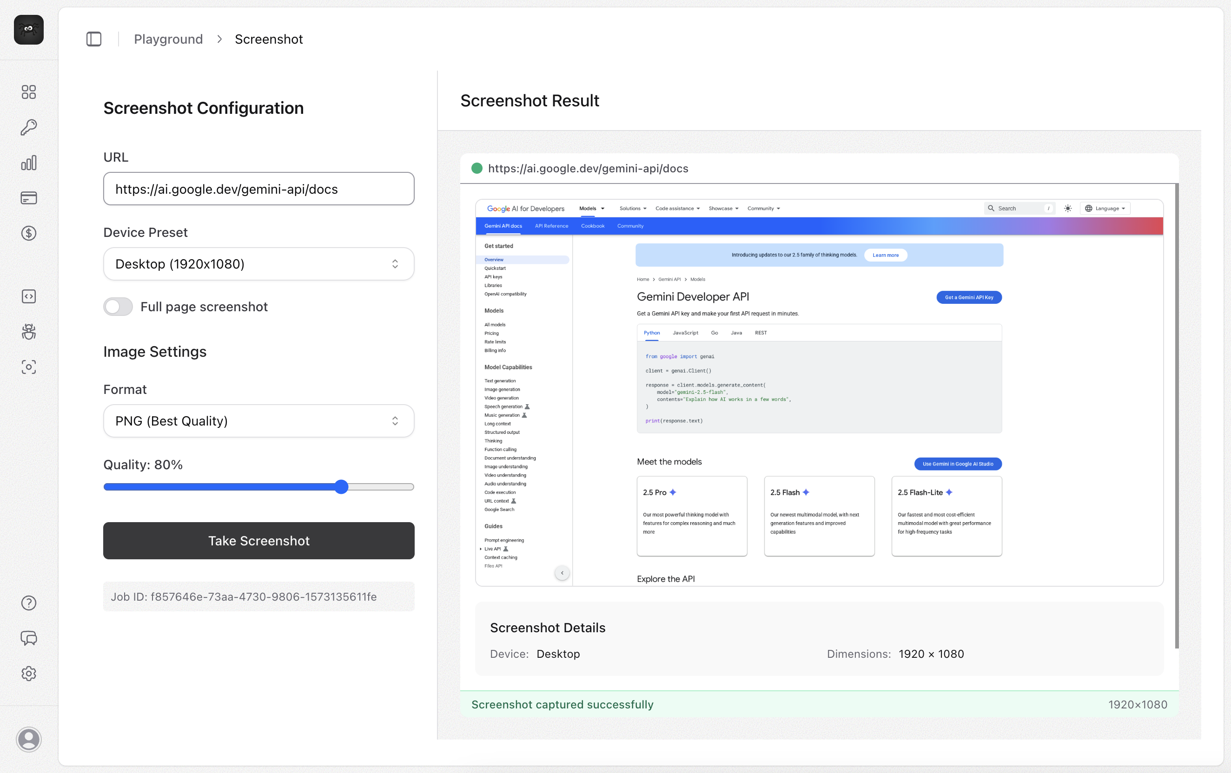Click the Take Screenshot button
1231x773 pixels.
pos(258,541)
